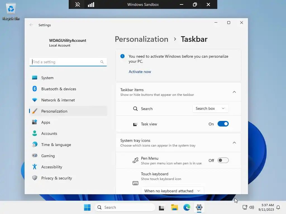
Task: Click the Task view icon in settings row
Action: click(x=135, y=124)
